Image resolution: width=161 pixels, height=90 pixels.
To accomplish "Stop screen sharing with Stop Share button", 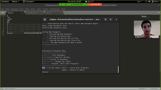I will [95, 4].
